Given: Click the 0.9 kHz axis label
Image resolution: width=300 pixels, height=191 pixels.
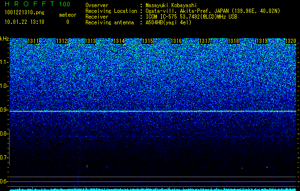Looking at the screenshot, I should point(4,110).
